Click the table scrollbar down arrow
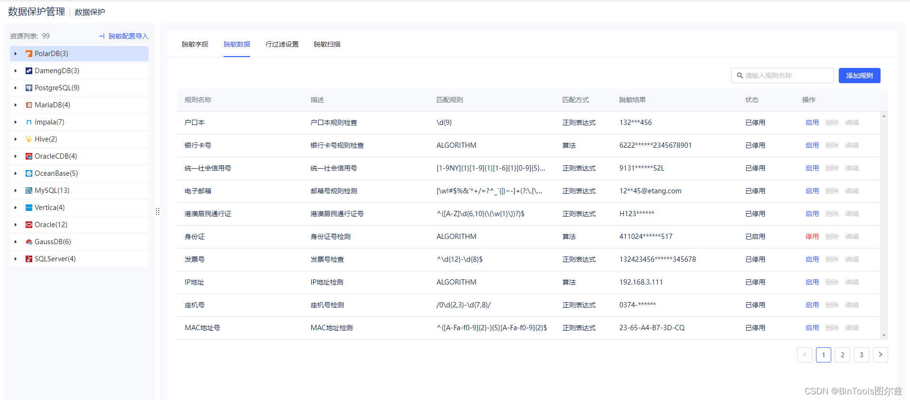 coord(884,335)
